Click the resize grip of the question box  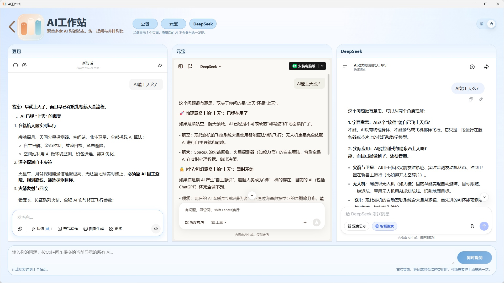453,262
